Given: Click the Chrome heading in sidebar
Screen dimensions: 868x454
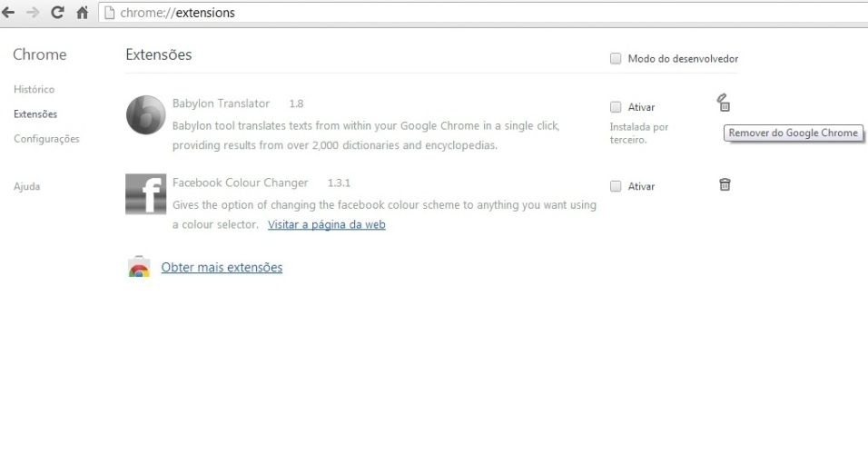Looking at the screenshot, I should click(x=39, y=54).
